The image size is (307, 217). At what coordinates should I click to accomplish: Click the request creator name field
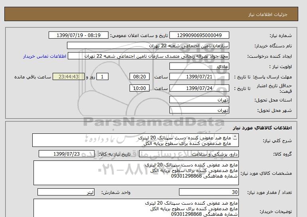(148, 56)
